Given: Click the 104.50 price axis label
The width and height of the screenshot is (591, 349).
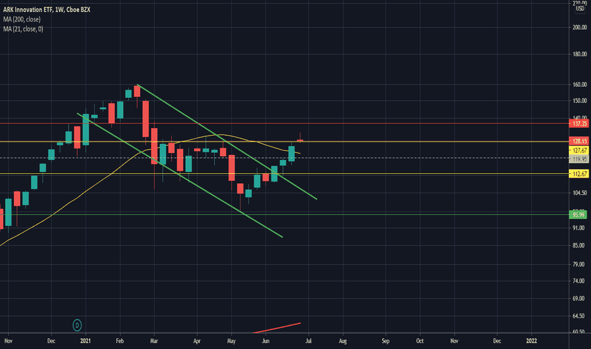Looking at the screenshot, I should pos(580,193).
